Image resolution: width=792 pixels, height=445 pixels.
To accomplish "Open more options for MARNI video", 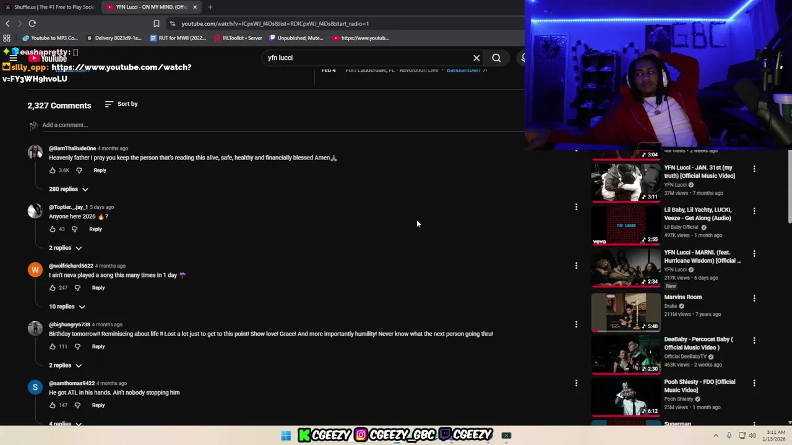I will pyautogui.click(x=754, y=254).
